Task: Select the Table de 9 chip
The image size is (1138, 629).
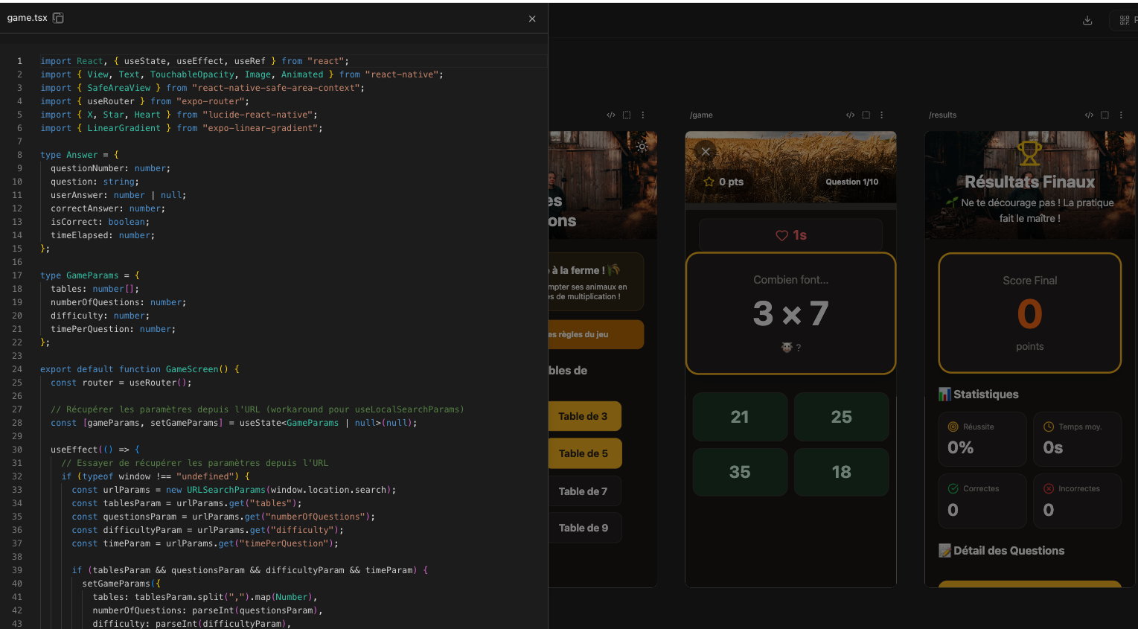Action: (584, 528)
